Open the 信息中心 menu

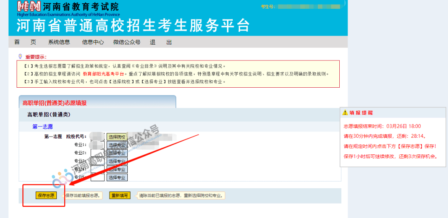93,42
